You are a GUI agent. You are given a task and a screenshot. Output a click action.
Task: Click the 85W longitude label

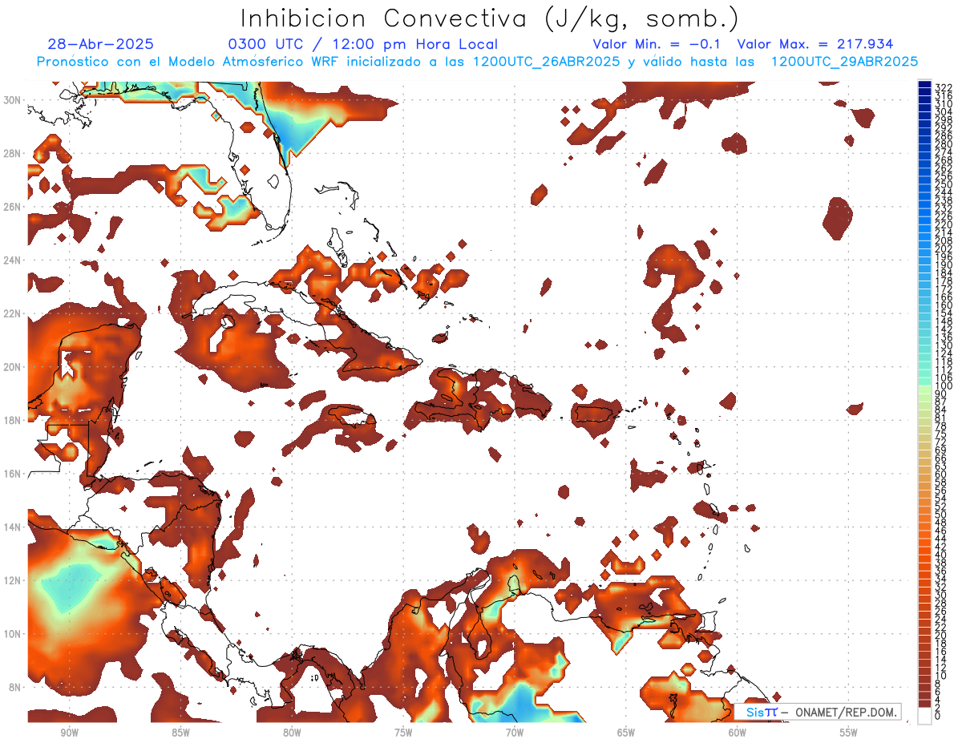(x=180, y=733)
